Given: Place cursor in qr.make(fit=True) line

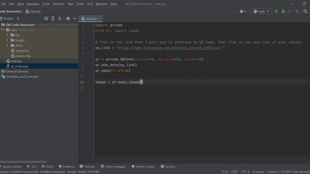Looking at the screenshot, I should click(113, 71).
